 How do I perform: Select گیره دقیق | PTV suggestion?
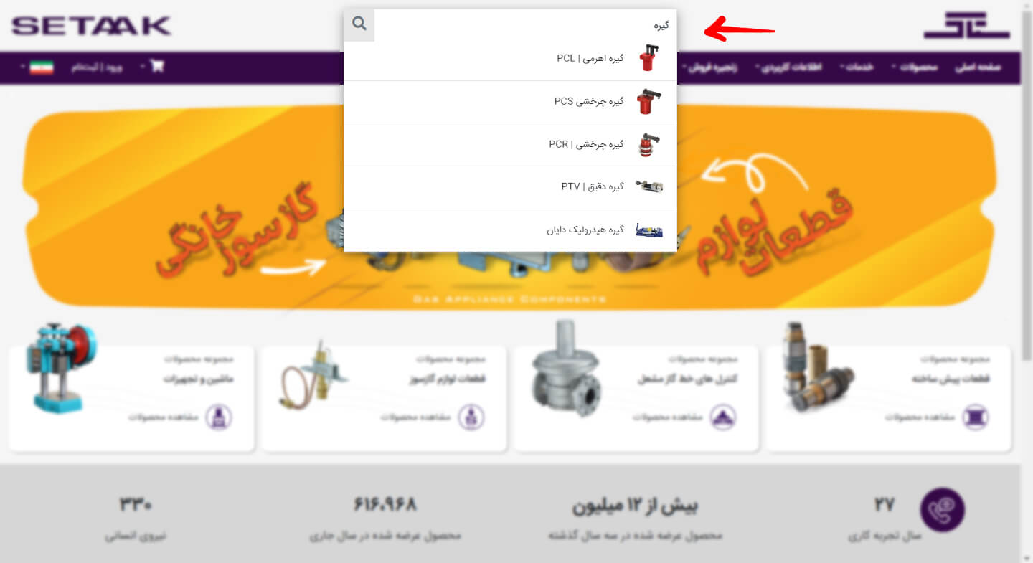coord(510,187)
